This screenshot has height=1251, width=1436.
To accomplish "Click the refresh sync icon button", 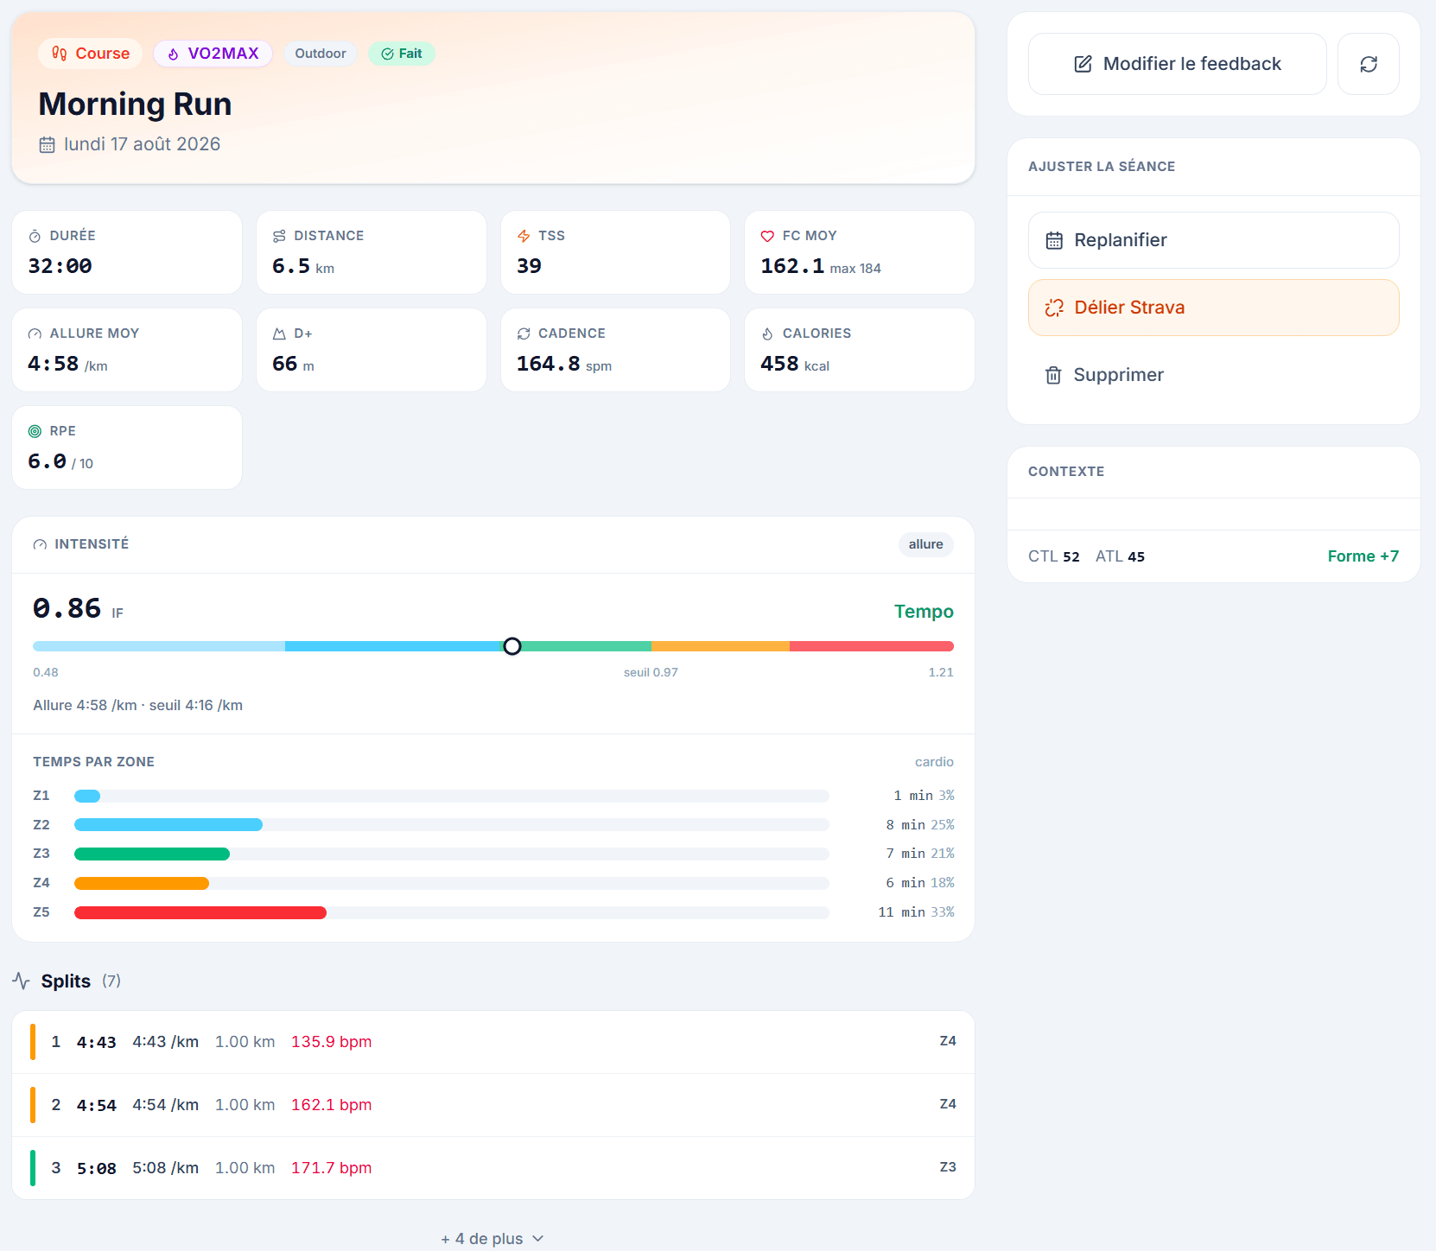I will tap(1369, 64).
